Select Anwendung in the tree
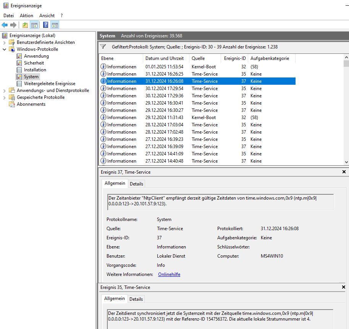349x329 pixels. point(36,56)
